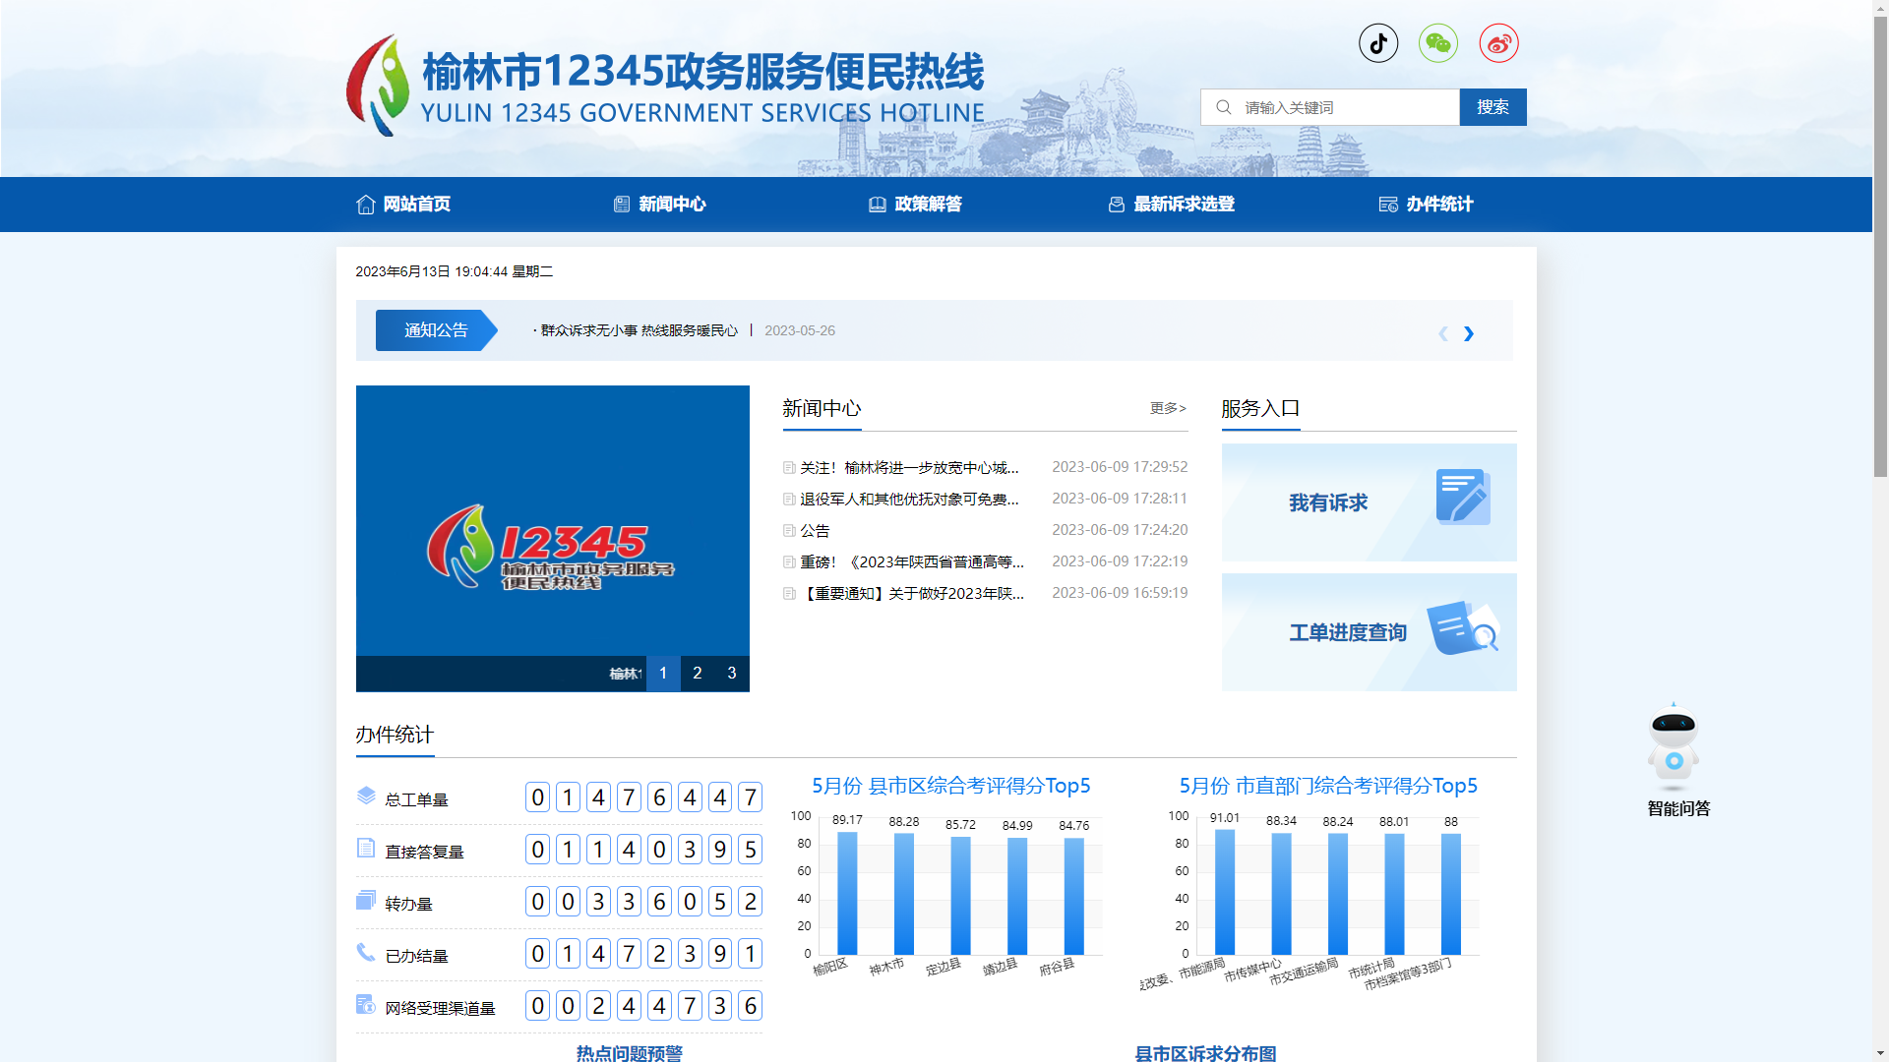This screenshot has width=1889, height=1062.
Task: Click the magnifier icon in search box
Action: click(x=1224, y=107)
